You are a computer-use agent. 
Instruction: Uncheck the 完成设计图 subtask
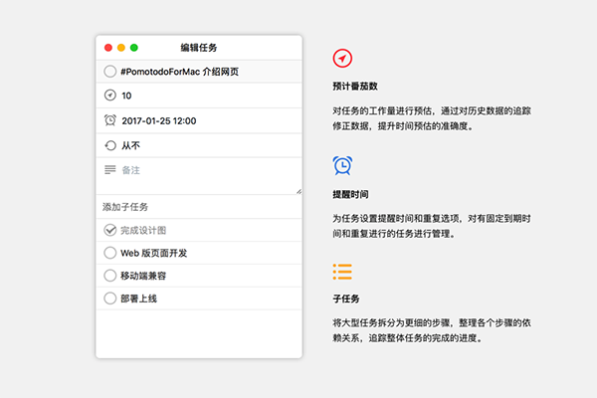pyautogui.click(x=110, y=230)
